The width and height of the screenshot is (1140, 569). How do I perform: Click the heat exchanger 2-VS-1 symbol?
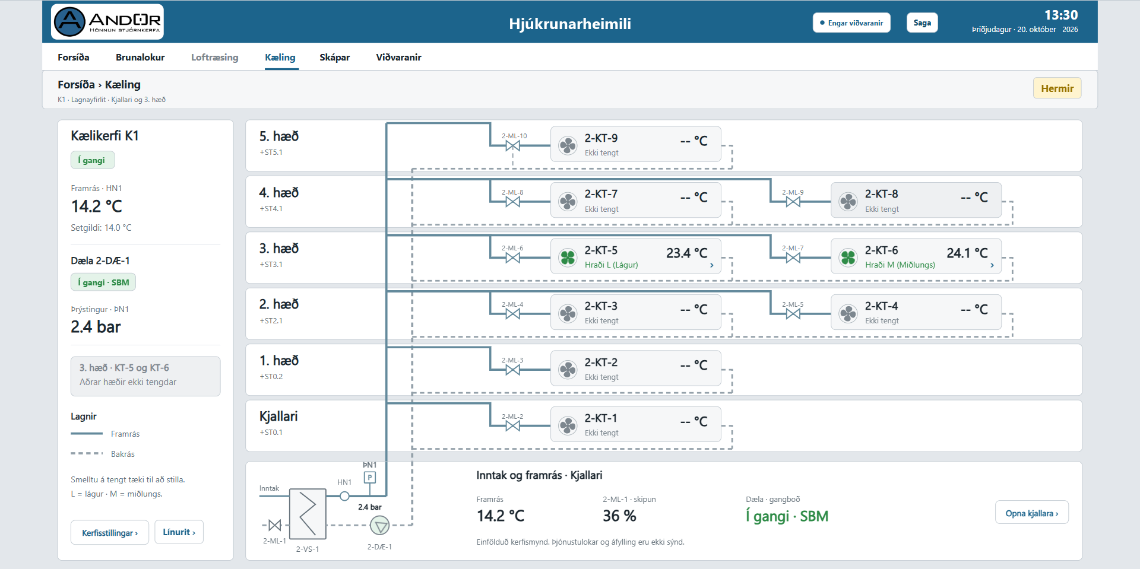308,514
